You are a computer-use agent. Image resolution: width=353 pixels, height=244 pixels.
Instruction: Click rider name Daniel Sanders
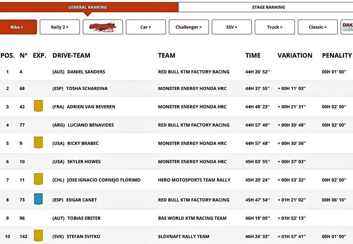(86, 72)
